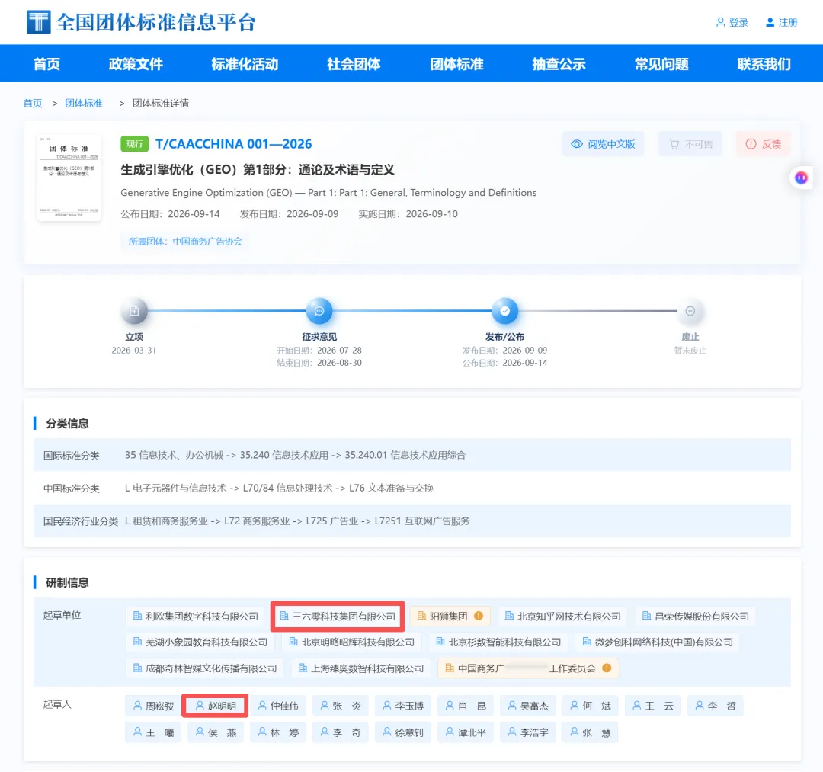Select 社会团体 in the navigation bar
823x772 pixels.
[x=354, y=64]
